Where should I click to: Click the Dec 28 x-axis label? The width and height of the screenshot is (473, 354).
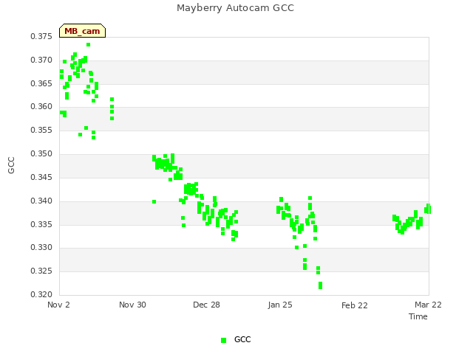[206, 305]
